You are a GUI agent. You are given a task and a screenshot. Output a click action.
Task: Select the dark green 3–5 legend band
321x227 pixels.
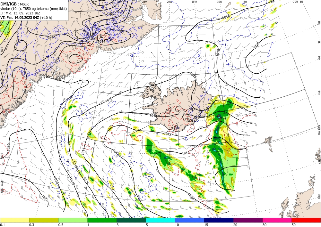coord(131,220)
